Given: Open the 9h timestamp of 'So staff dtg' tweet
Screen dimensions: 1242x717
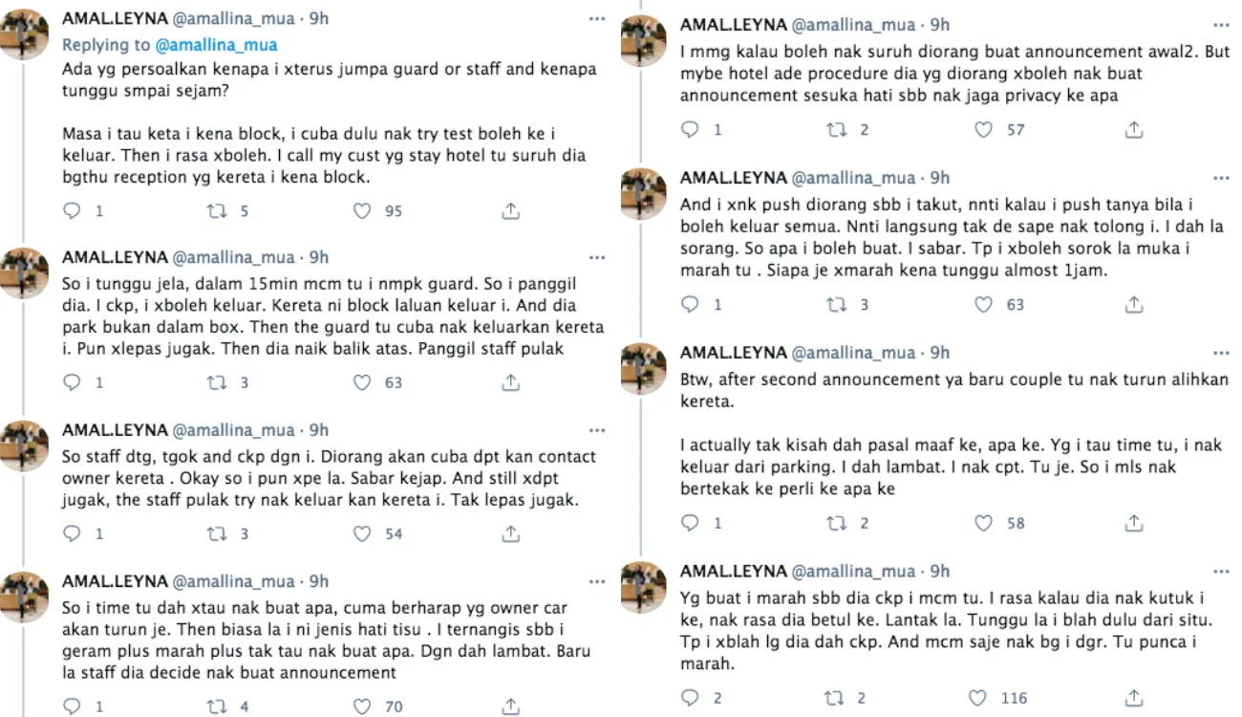Looking at the screenshot, I should (319, 431).
